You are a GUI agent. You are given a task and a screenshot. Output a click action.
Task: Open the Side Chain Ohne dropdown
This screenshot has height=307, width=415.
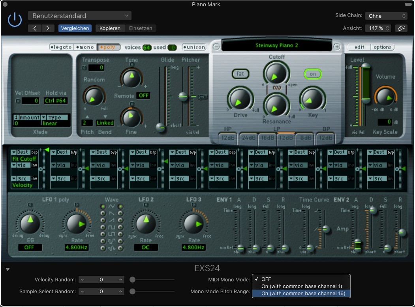[x=386, y=16]
